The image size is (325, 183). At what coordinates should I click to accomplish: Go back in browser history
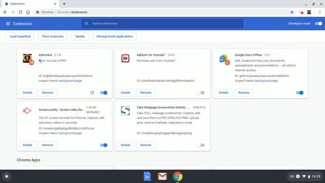(x=5, y=12)
